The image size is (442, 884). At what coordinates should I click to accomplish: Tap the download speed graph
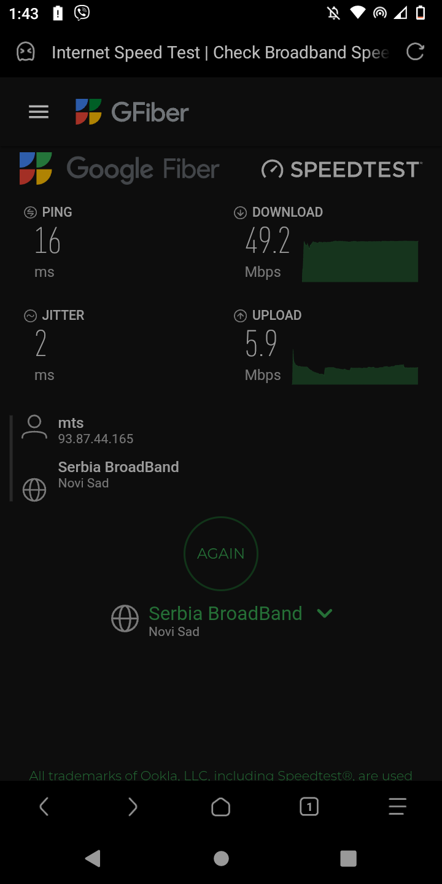click(x=360, y=261)
